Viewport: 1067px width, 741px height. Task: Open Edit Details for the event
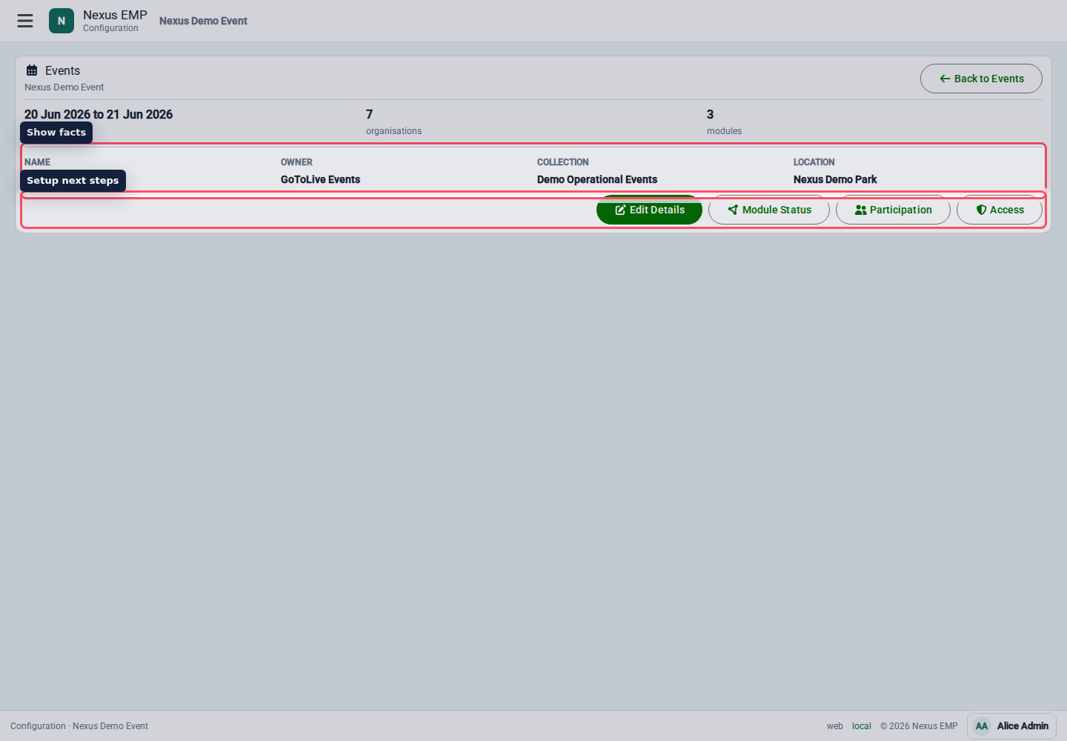coord(649,210)
